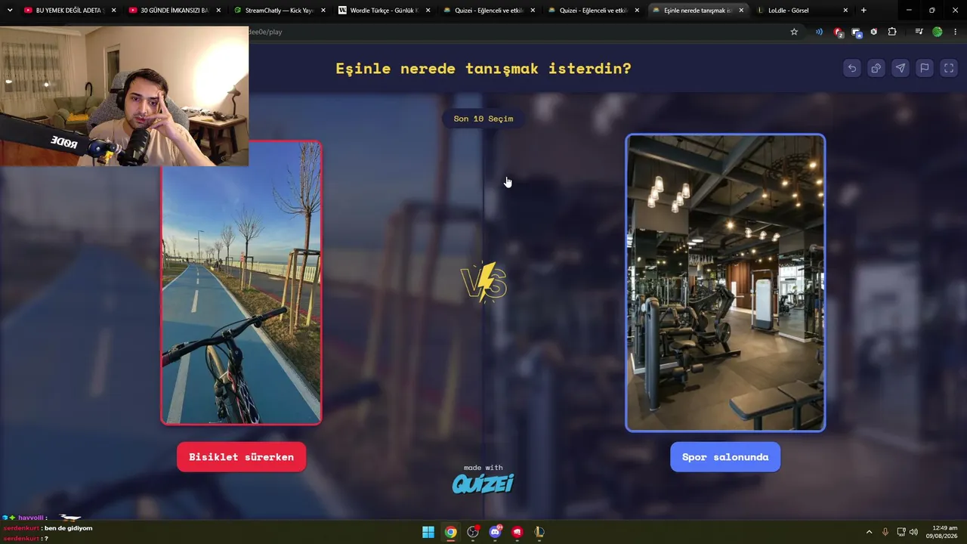This screenshot has height=544, width=967.
Task: Click the red badge extension icon in toolbar
Action: 838,32
